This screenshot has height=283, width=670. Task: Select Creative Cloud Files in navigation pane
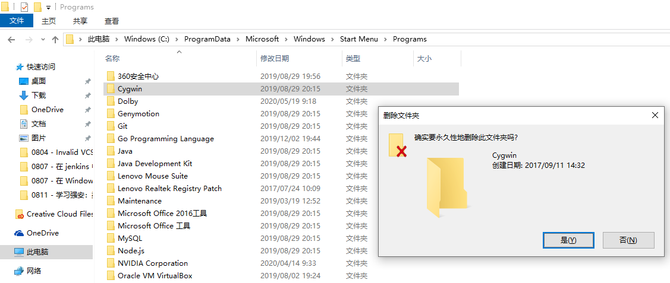(60, 214)
